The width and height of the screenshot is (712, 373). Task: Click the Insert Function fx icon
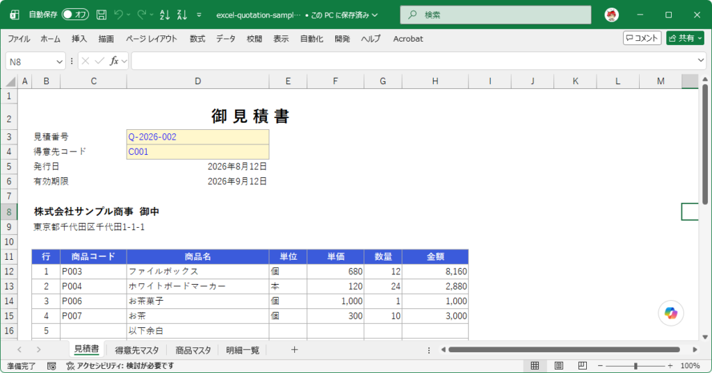click(114, 61)
